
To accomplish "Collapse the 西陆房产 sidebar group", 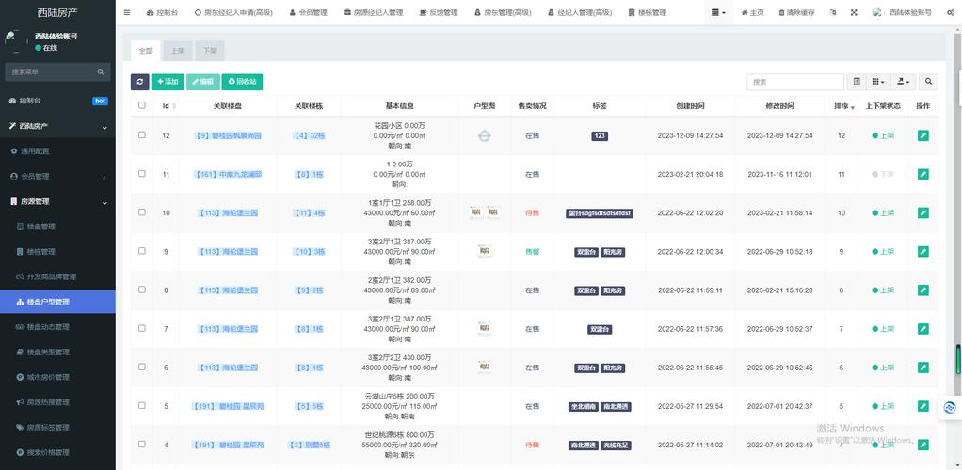I will 57,126.
